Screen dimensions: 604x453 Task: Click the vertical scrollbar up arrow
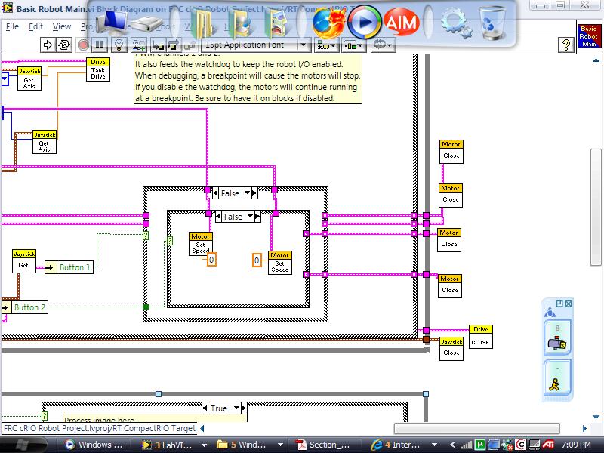pos(596,60)
